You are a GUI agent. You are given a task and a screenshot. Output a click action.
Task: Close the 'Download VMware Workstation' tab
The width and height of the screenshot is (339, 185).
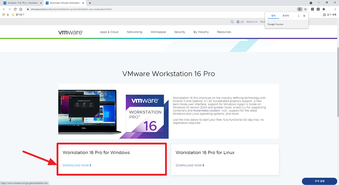click(83, 3)
